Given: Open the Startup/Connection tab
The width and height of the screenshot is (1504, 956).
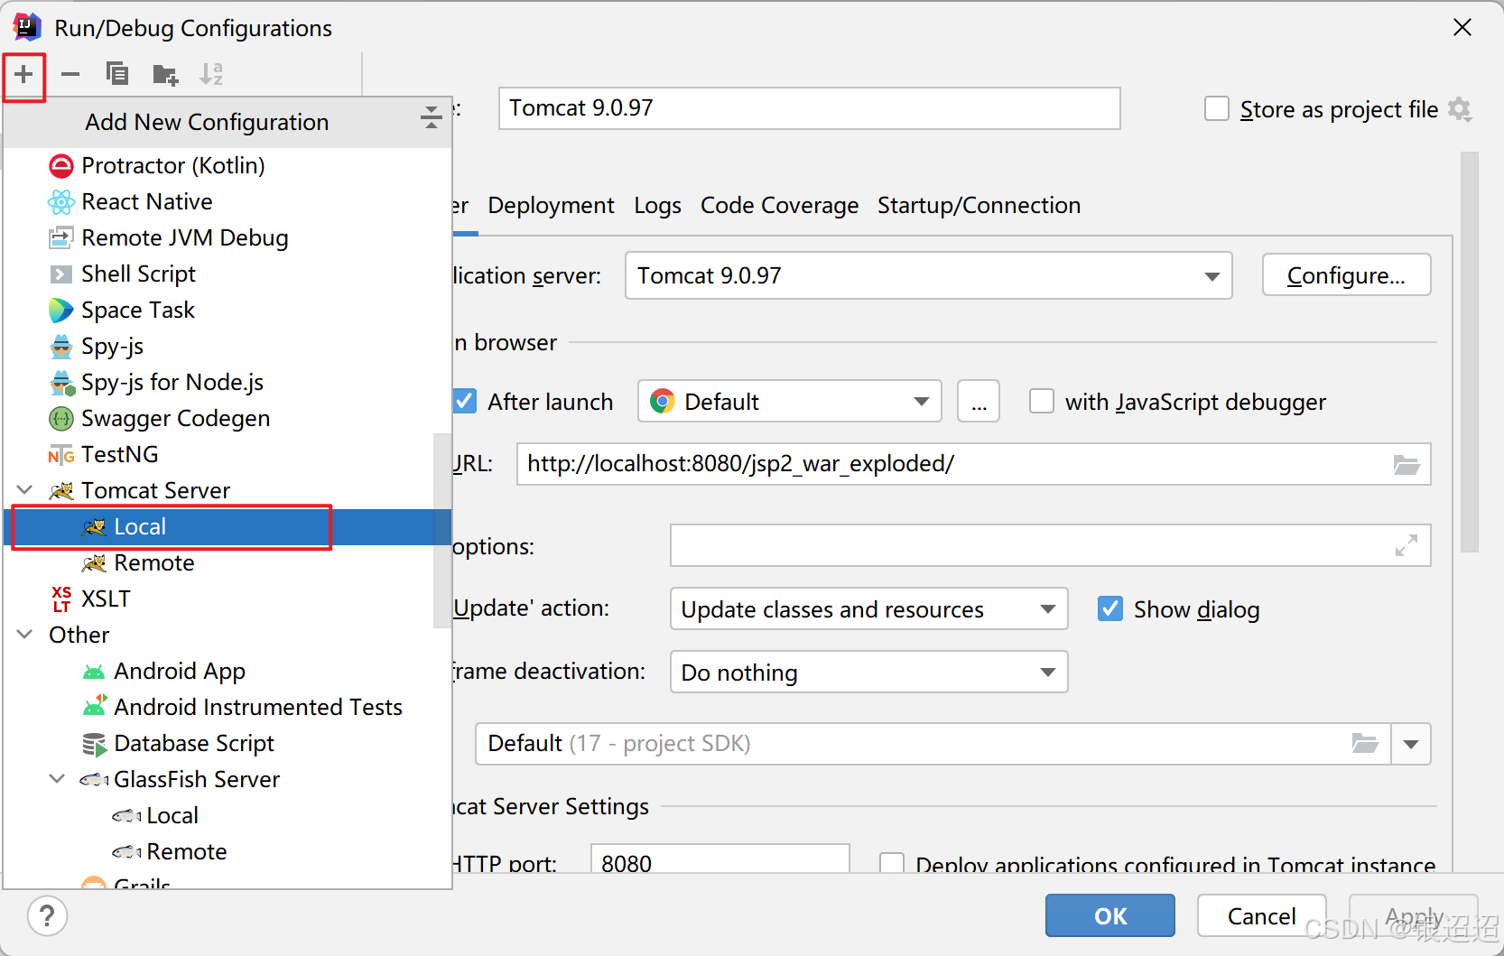Looking at the screenshot, I should pyautogui.click(x=979, y=206).
